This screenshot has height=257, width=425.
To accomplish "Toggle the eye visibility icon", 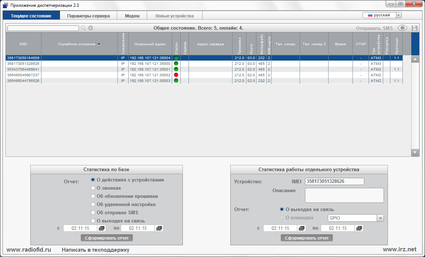I will 402,29.
